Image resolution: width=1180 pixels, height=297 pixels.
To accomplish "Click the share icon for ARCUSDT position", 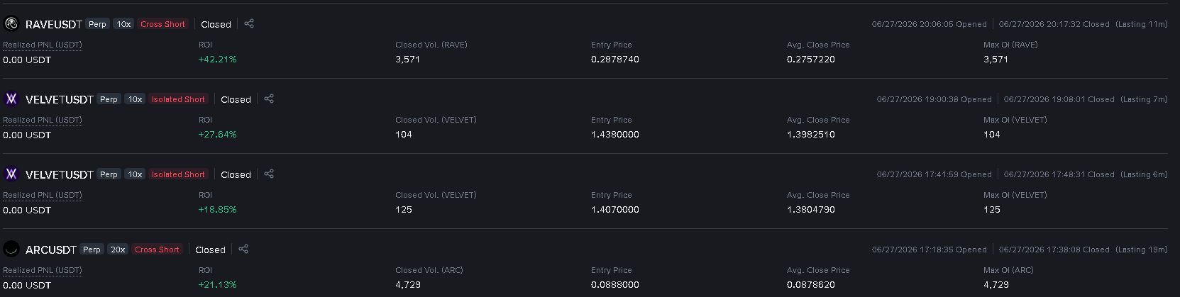I will coord(243,249).
